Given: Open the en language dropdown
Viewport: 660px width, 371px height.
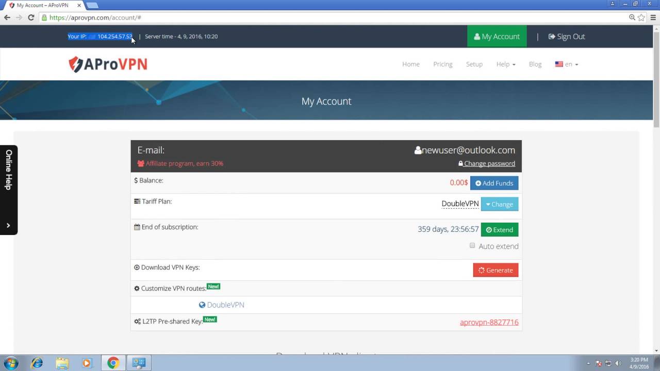Looking at the screenshot, I should coord(567,64).
